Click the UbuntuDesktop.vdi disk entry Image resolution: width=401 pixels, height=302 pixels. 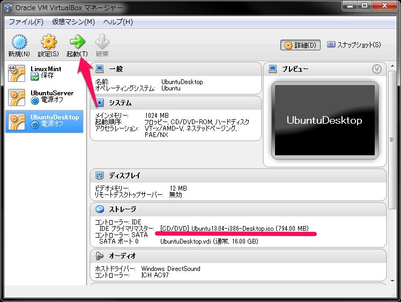pyautogui.click(x=209, y=241)
